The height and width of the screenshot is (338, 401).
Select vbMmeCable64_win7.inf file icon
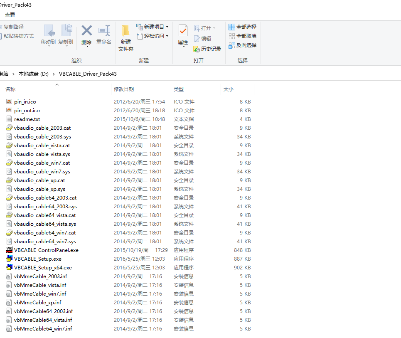tap(9, 328)
